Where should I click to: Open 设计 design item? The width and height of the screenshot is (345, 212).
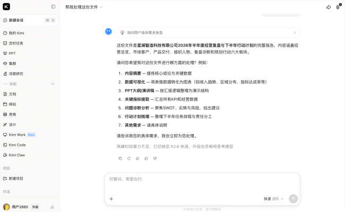coord(29,125)
